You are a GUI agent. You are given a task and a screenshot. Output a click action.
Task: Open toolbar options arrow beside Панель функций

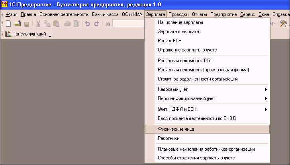click(x=50, y=36)
